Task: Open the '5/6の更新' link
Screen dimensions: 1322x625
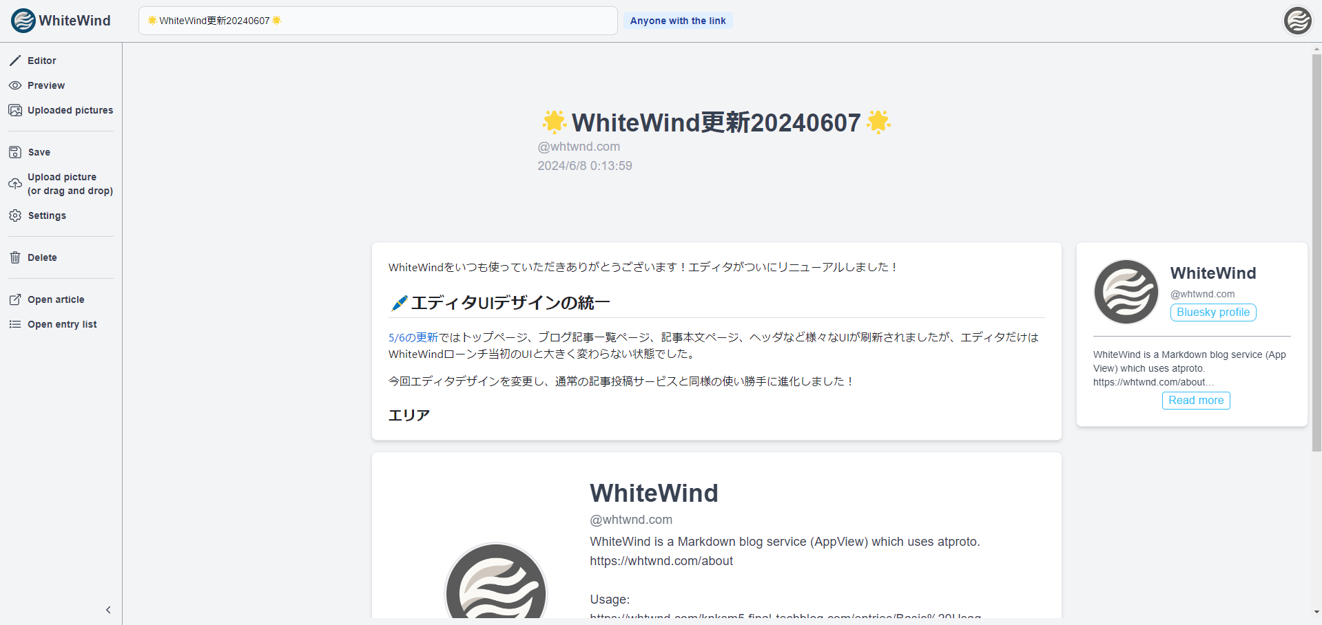Action: pyautogui.click(x=413, y=337)
